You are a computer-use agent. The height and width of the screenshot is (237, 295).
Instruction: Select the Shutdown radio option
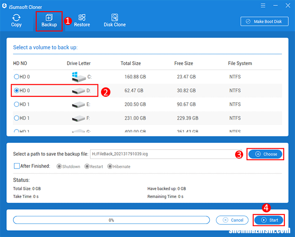coord(59,167)
